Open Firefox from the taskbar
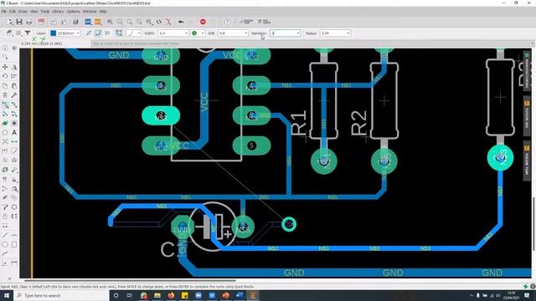The height and width of the screenshot is (301, 536). pyautogui.click(x=171, y=295)
